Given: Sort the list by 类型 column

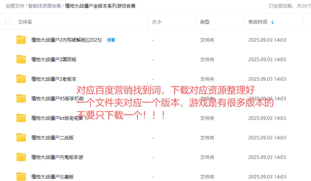Looking at the screenshot, I should click(205, 22).
